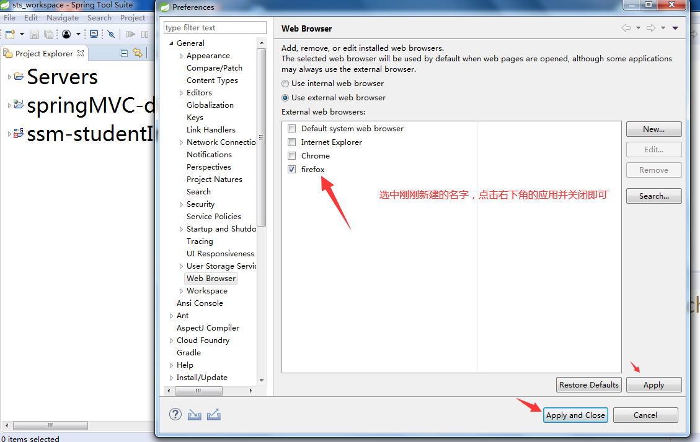Select Ansi Console preference page

(200, 303)
